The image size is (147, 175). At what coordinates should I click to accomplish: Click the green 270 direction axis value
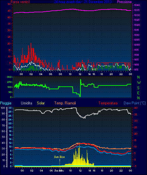(9, 82)
